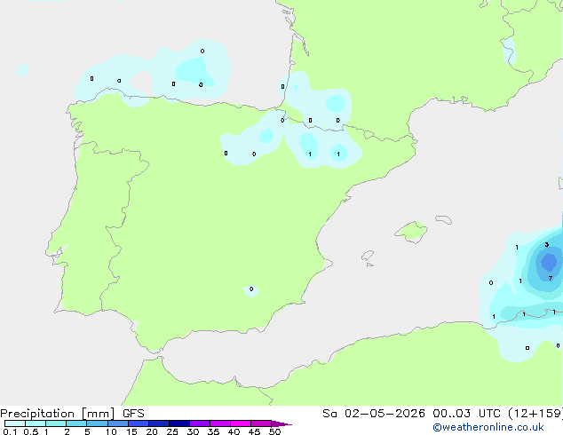Select the Ibiza island outline
Screen dimensions: 563x435
368,256
